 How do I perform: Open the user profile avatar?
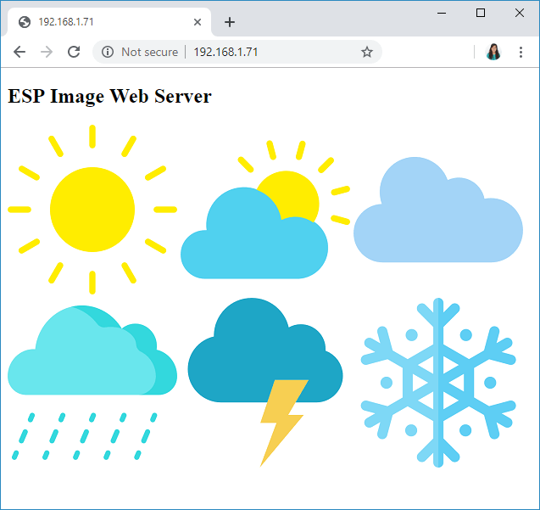click(493, 52)
